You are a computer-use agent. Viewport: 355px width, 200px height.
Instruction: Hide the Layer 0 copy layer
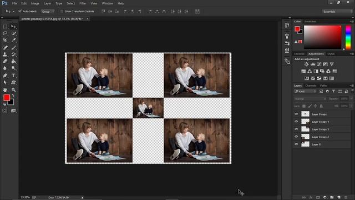pyautogui.click(x=296, y=114)
